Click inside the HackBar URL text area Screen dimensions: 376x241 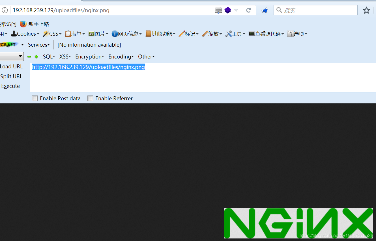[x=203, y=77]
